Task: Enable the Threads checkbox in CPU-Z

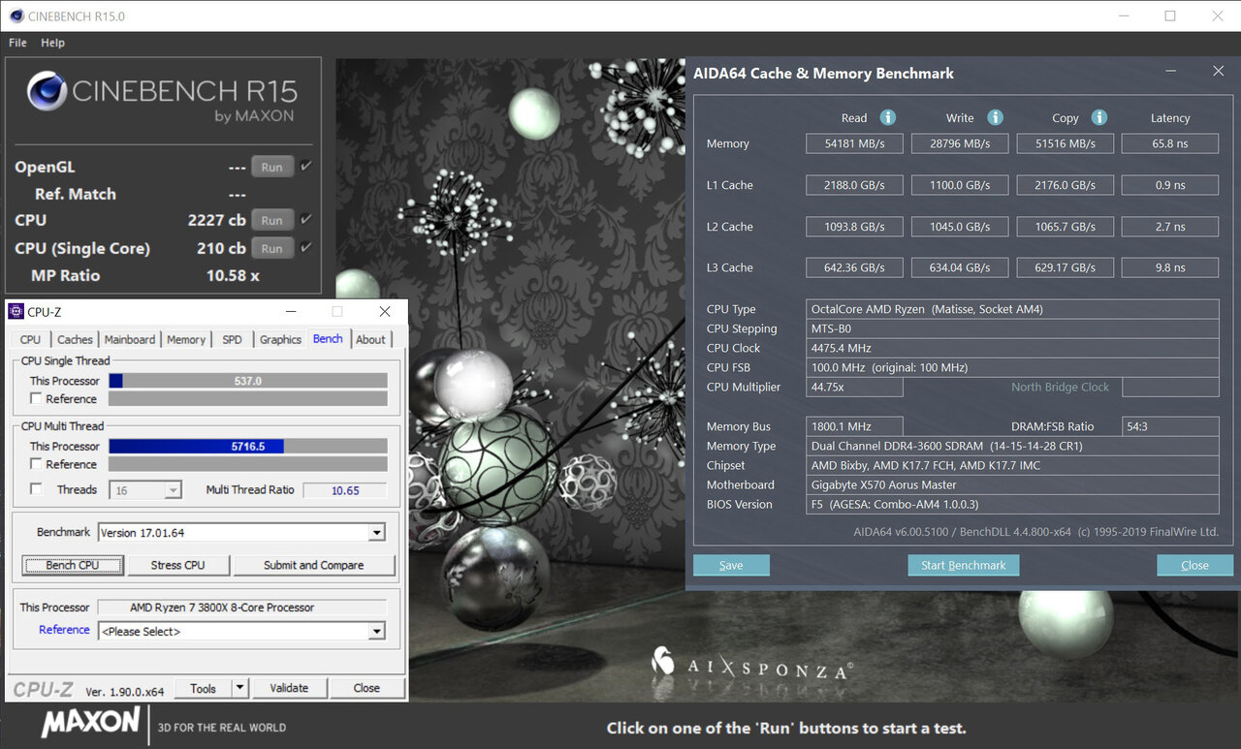Action: point(36,489)
